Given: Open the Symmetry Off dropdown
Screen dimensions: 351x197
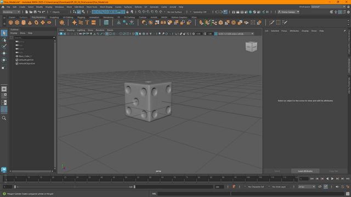Looking at the screenshot, I should coord(201,12).
